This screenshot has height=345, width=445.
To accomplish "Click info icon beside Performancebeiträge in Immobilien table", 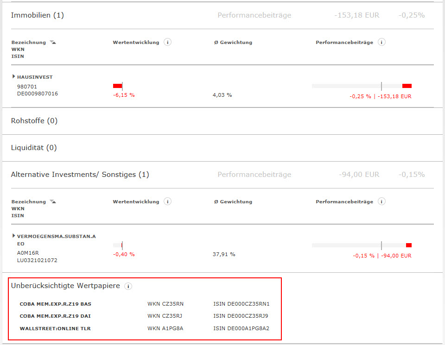I will [381, 42].
